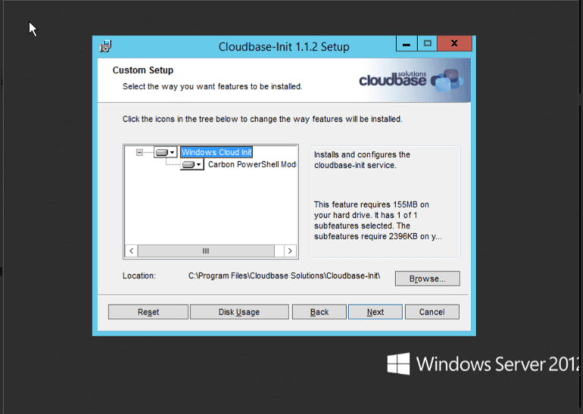Click the feature tree left scroll arrow

(x=131, y=251)
